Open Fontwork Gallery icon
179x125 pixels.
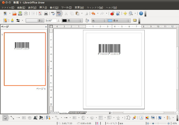pos(141,118)
